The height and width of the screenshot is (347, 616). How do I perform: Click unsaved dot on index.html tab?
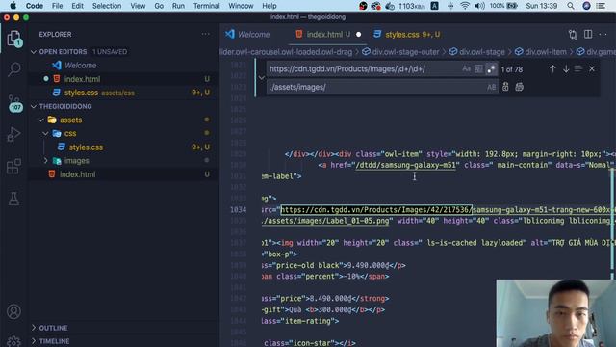point(358,35)
